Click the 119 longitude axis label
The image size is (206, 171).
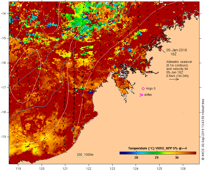click(x=18, y=168)
